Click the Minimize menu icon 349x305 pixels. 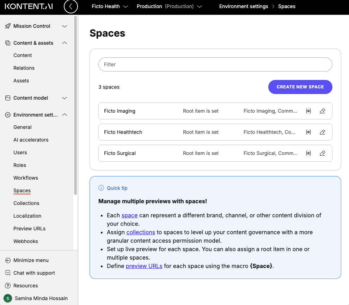pyautogui.click(x=7, y=260)
